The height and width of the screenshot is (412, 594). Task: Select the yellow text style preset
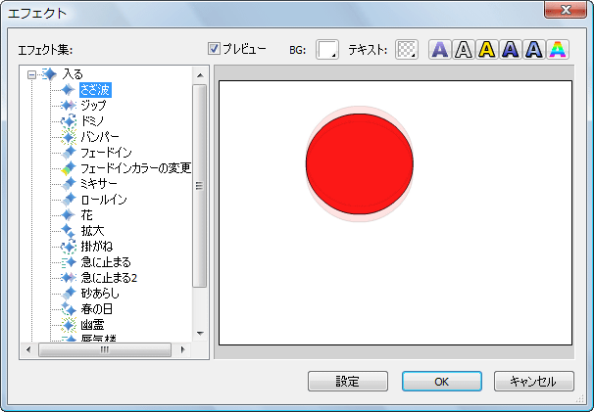pyautogui.click(x=487, y=50)
